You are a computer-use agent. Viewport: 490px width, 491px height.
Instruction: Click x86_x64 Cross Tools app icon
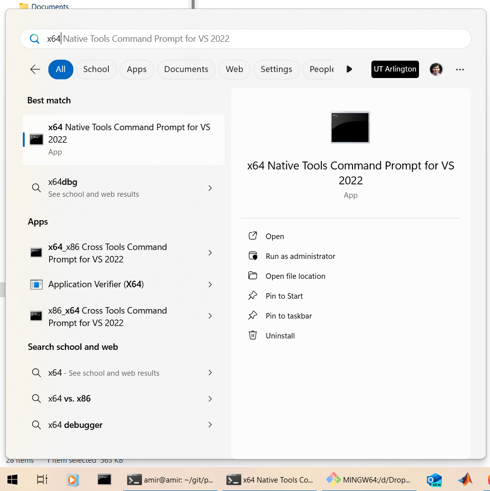click(x=36, y=316)
